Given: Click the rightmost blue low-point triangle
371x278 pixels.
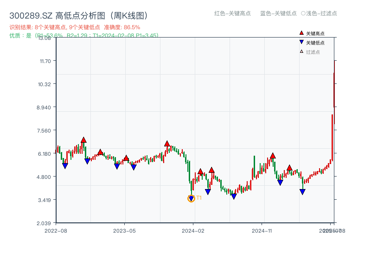Looking at the screenshot, I should pyautogui.click(x=302, y=192).
